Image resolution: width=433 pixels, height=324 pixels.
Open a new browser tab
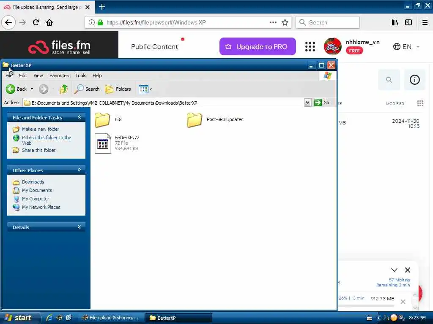click(101, 7)
